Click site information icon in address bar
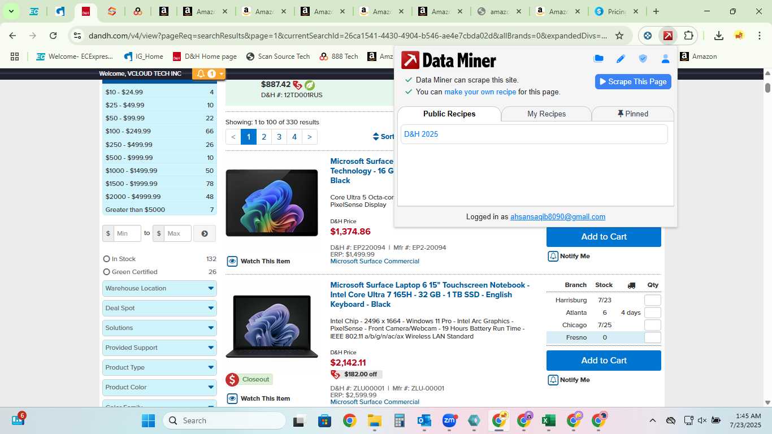The width and height of the screenshot is (772, 434). tap(77, 36)
